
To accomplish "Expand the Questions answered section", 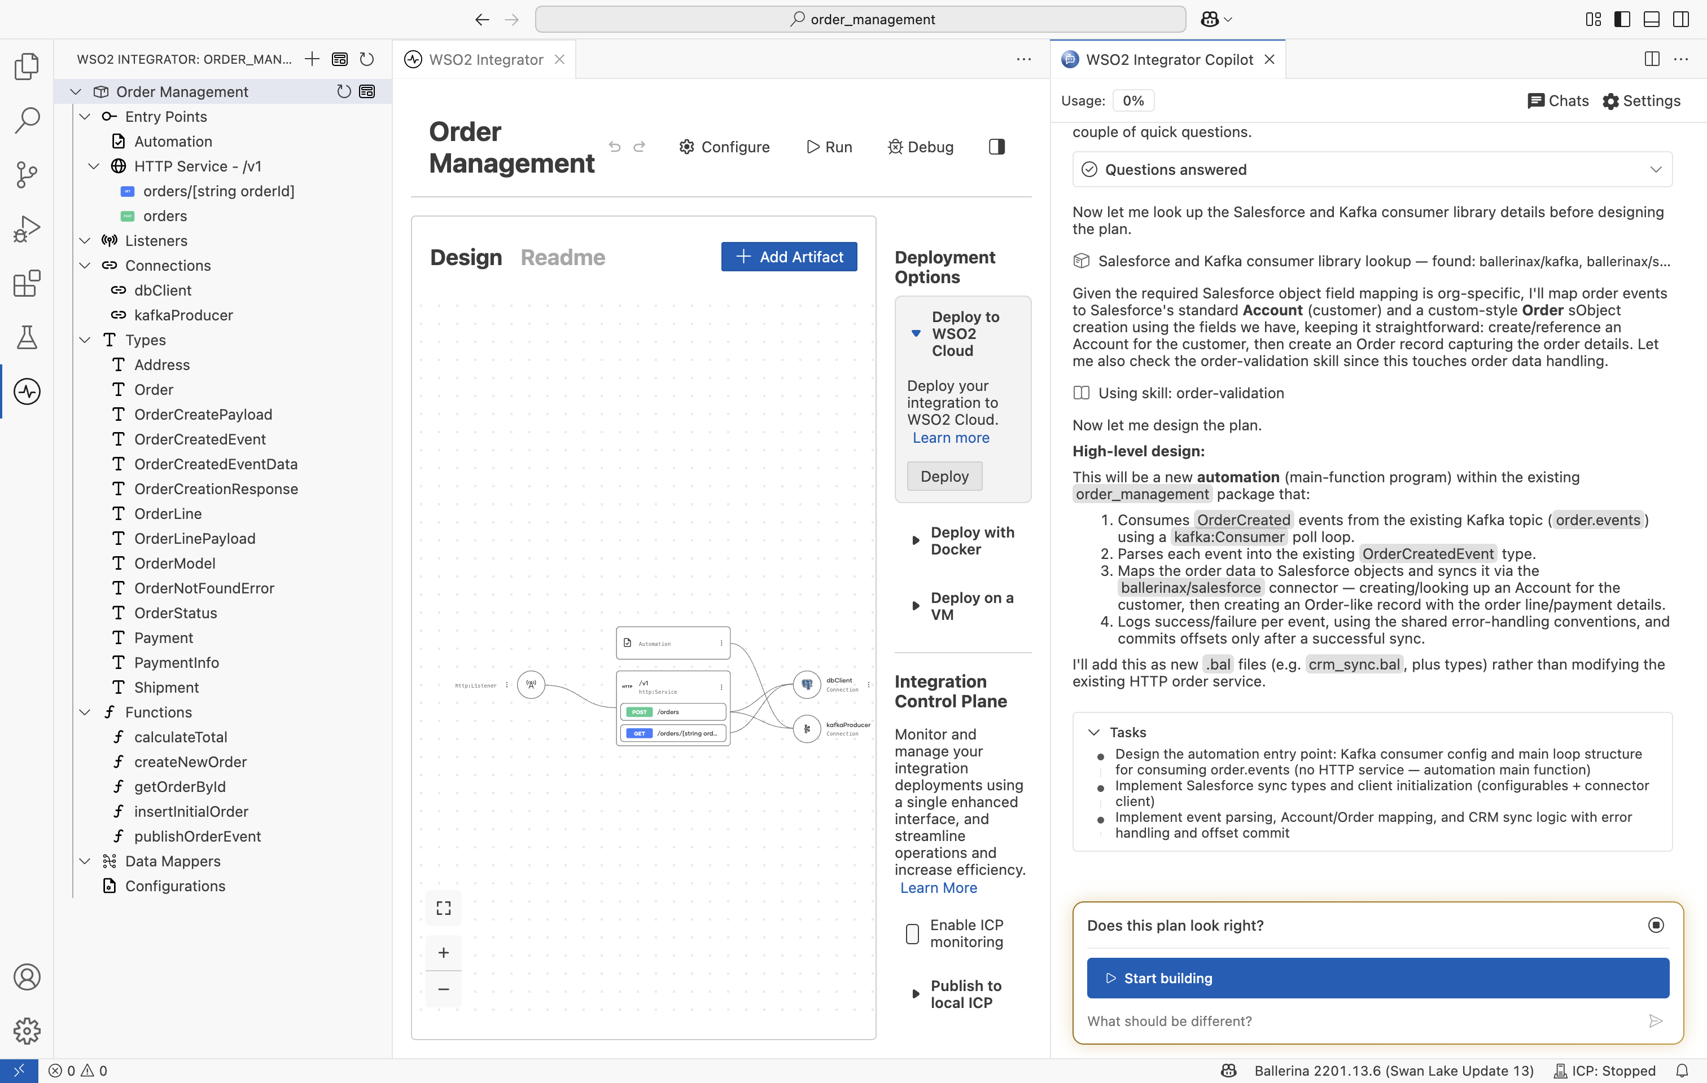I will (x=1372, y=169).
